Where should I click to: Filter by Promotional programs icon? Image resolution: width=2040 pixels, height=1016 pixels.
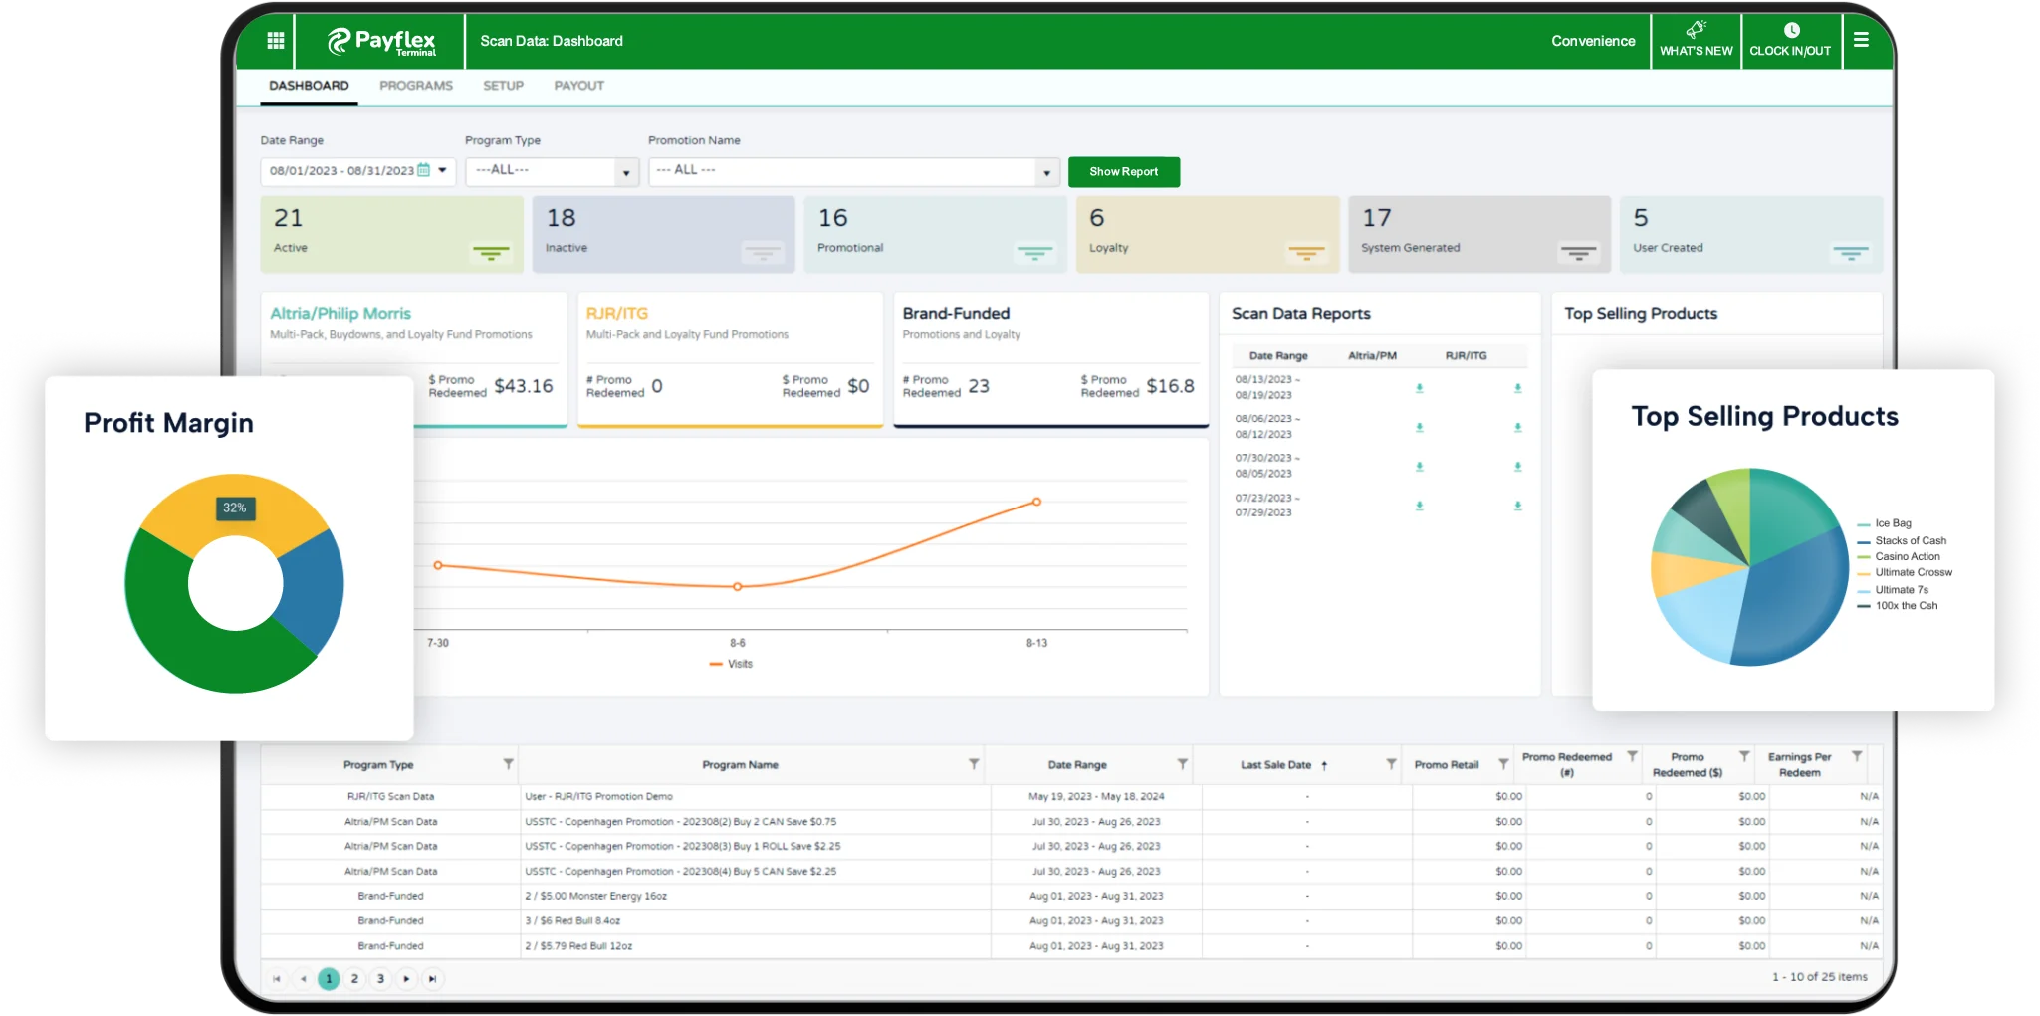tap(1034, 253)
